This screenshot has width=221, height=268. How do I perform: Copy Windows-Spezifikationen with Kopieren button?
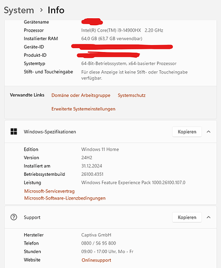187,132
